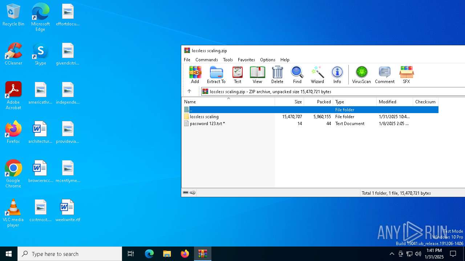Sort by the Size column header
Screen dimensions: 465x261
290,102
